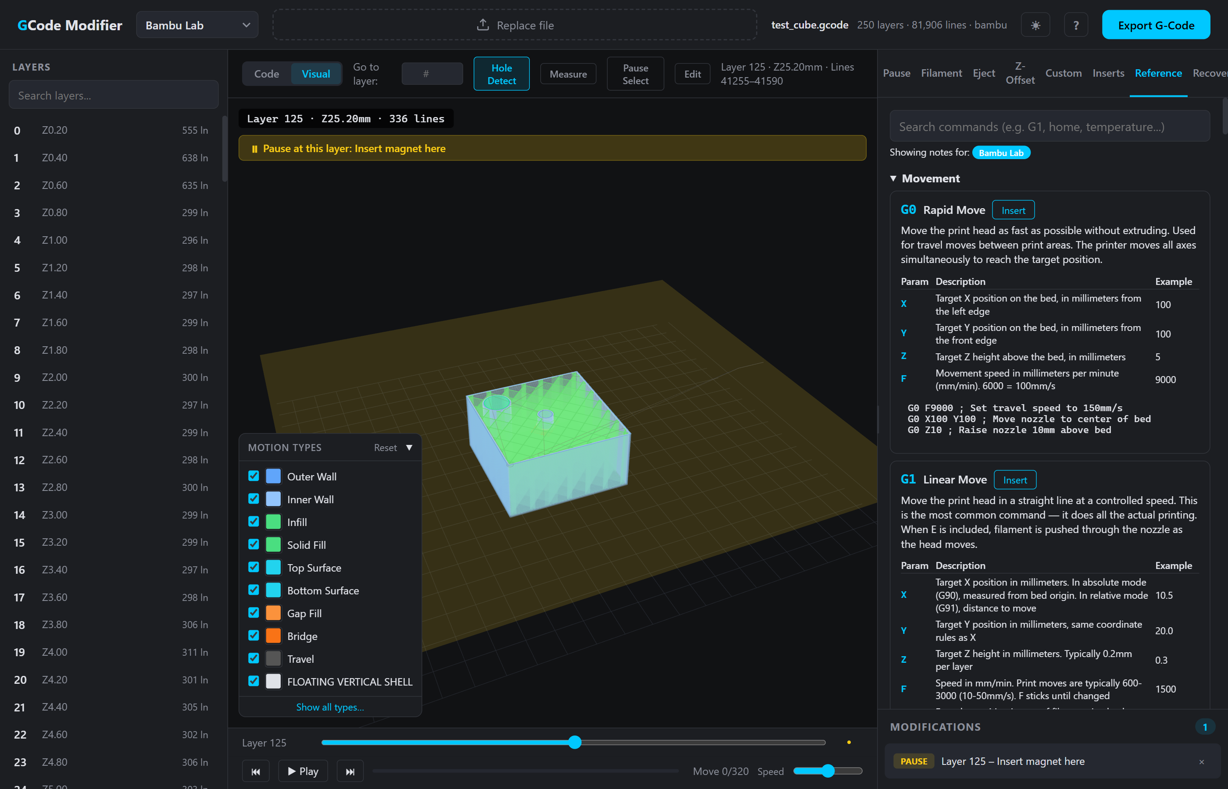Screen dimensions: 1228x789
Task: Play the layer animation
Action: 303,771
